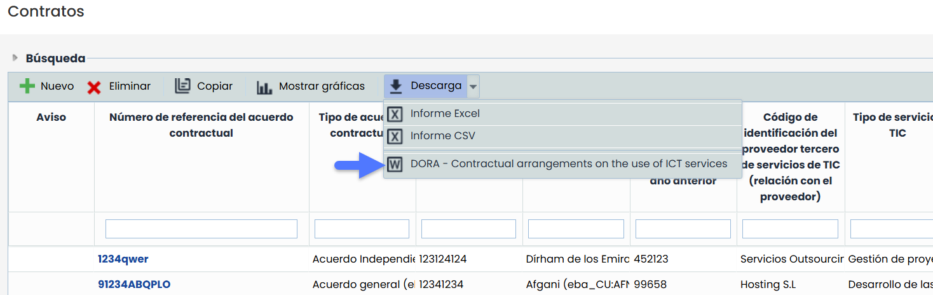Expand the Búsqueda search section
933x295 pixels.
15,58
